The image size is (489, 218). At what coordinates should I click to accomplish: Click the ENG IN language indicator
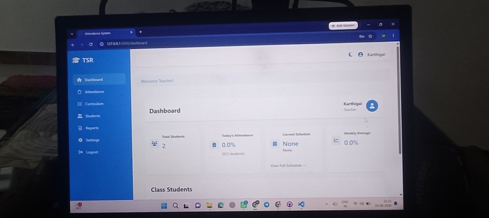point(345,203)
